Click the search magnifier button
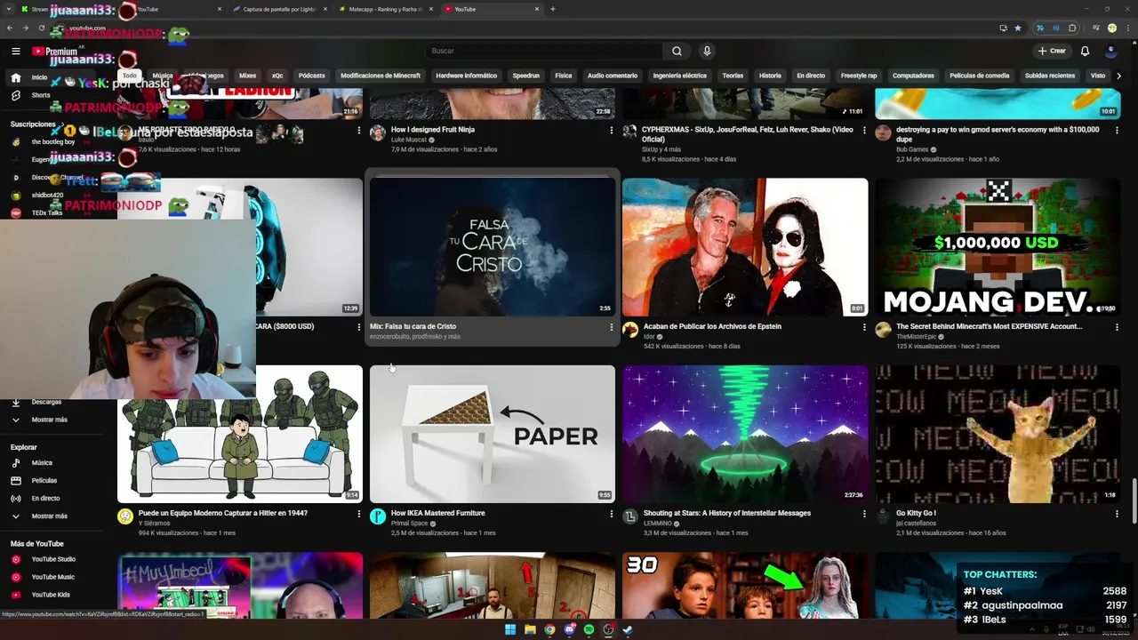 [677, 51]
